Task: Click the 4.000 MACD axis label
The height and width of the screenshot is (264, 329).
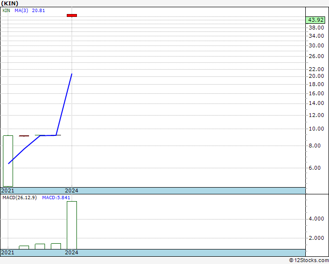Action: coord(316,219)
